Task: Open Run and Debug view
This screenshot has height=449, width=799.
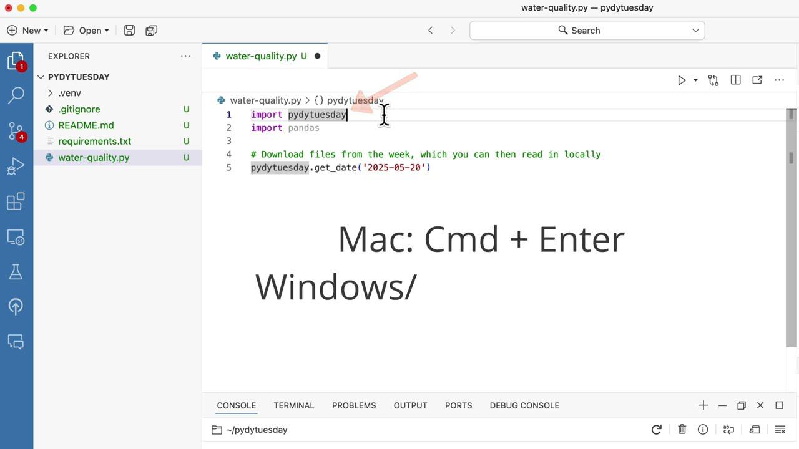Action: 17,165
